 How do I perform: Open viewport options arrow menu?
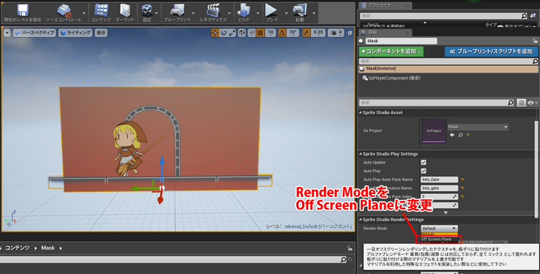point(7,33)
